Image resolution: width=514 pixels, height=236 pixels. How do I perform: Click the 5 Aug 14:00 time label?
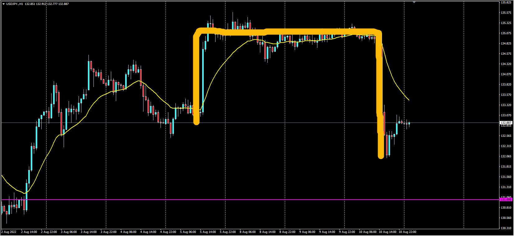pos(208,232)
